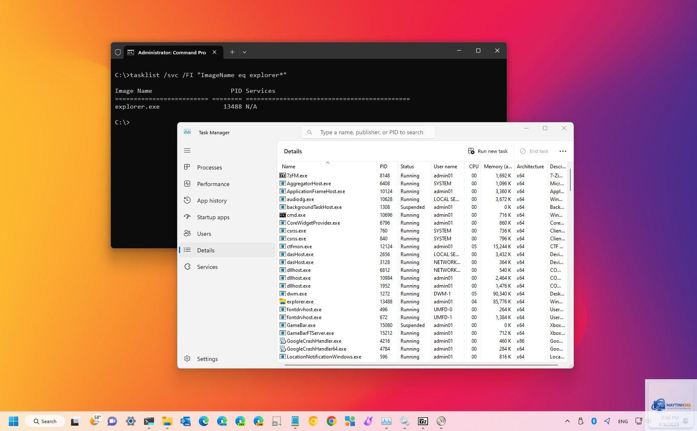
Task: Sort by the Architecture column header
Action: tap(531, 166)
